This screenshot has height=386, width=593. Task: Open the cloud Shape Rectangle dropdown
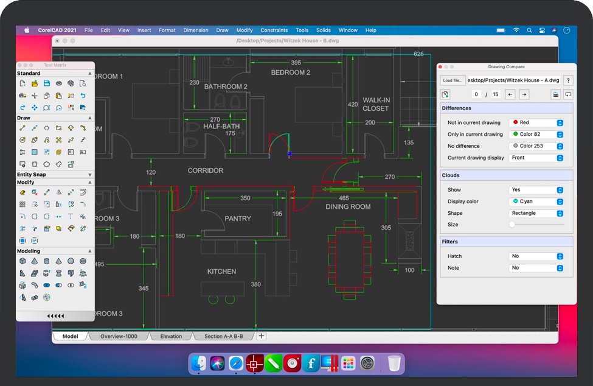click(536, 214)
